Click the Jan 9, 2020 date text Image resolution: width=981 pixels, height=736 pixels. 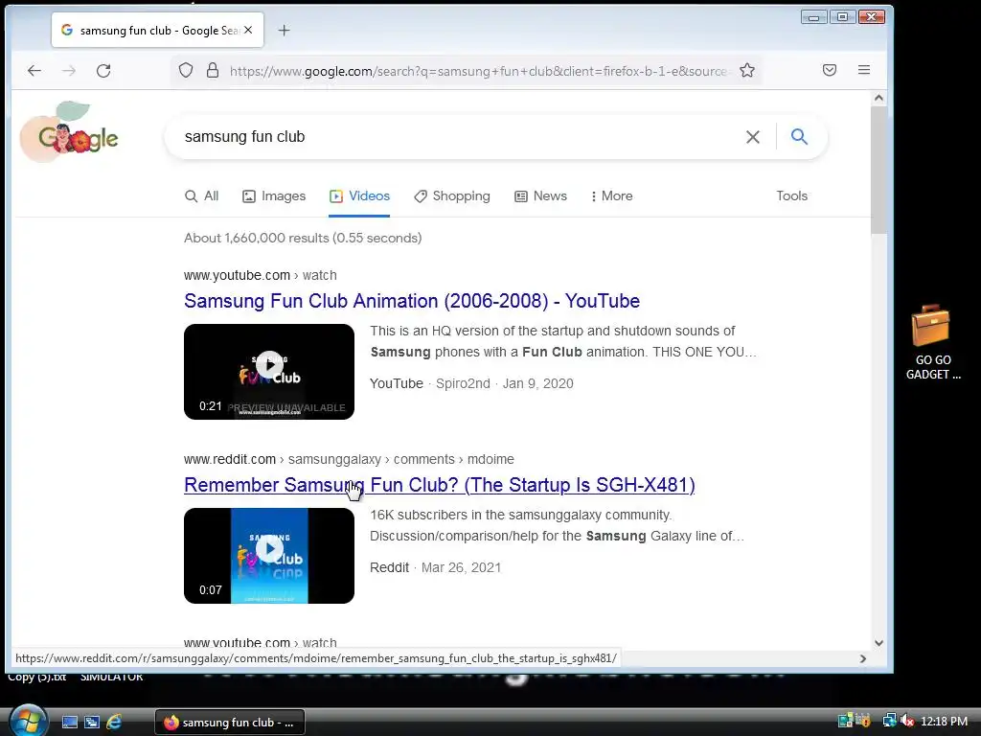[x=538, y=383]
